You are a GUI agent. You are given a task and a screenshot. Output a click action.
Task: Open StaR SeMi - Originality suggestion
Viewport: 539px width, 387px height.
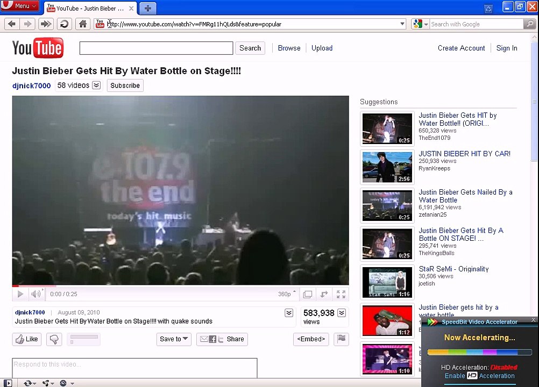click(453, 269)
